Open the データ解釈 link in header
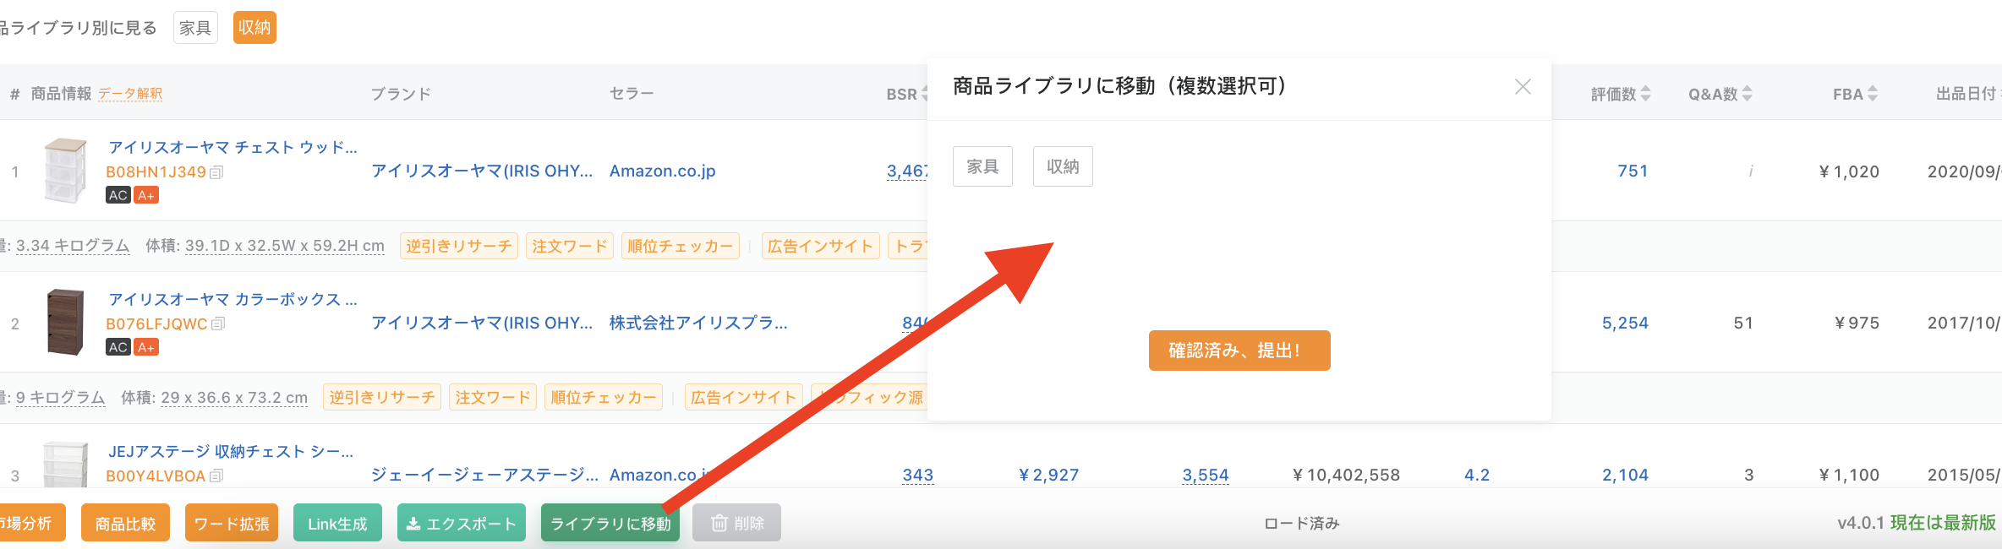Viewport: 2002px width, 549px height. (130, 94)
